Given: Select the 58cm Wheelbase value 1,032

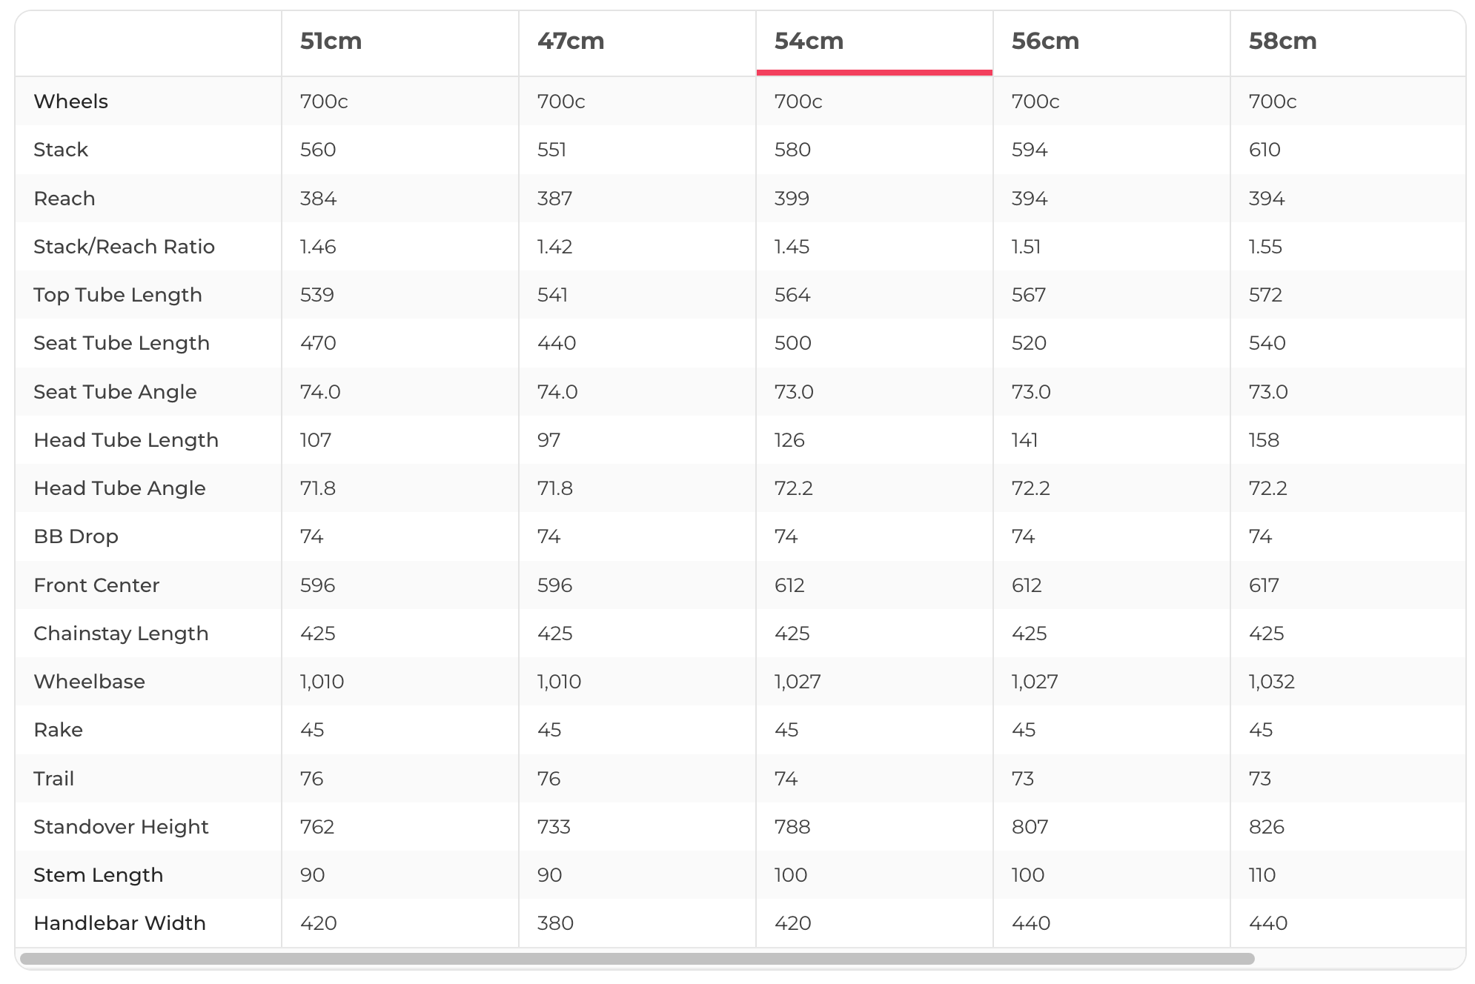Looking at the screenshot, I should coord(1271,682).
